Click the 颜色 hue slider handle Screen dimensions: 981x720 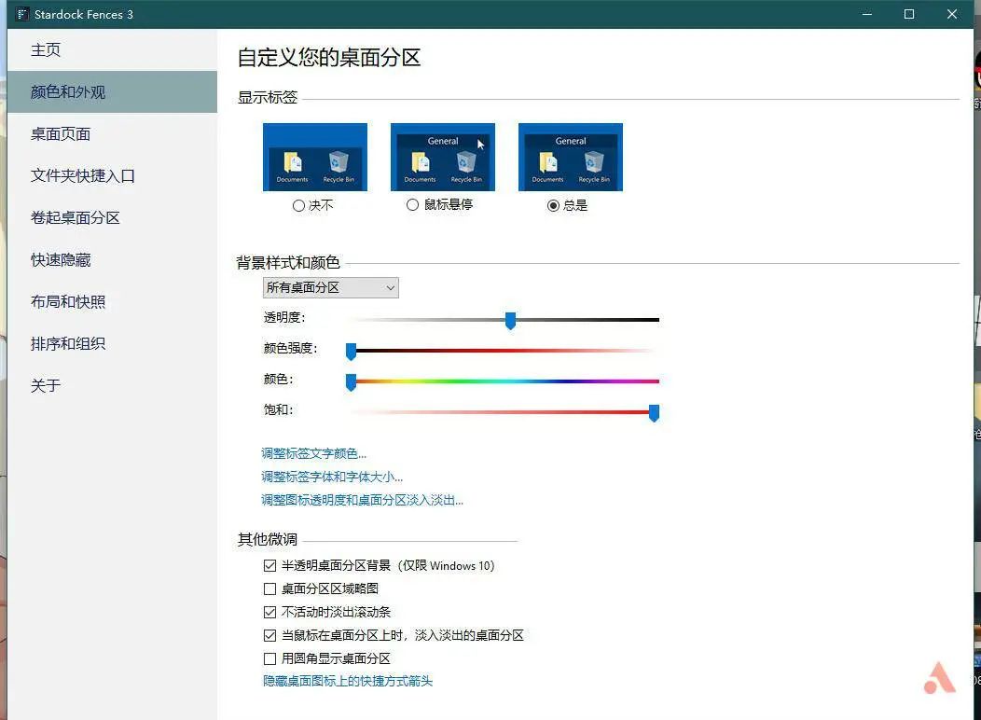[x=351, y=382]
